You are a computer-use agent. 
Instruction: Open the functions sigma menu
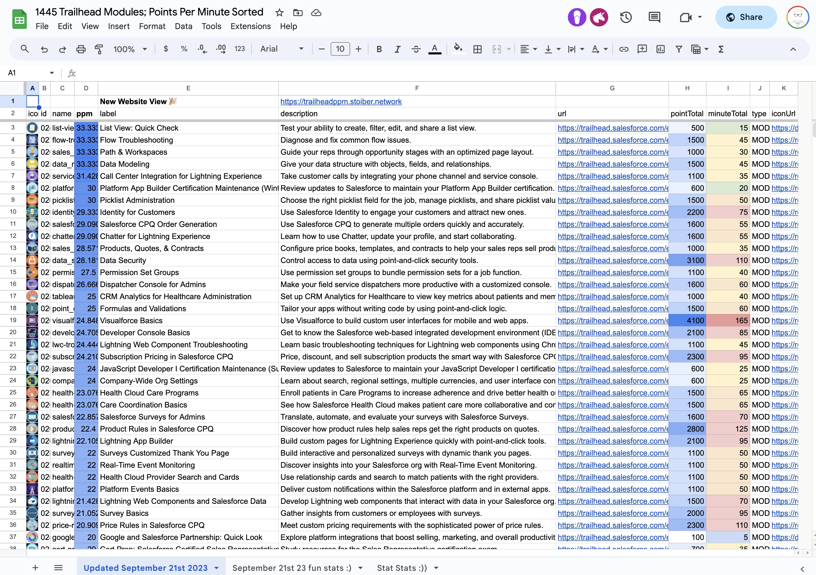click(x=721, y=49)
